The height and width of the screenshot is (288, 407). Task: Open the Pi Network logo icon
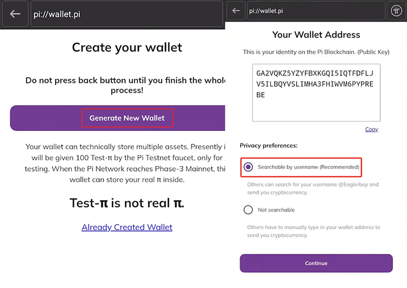[x=396, y=11]
